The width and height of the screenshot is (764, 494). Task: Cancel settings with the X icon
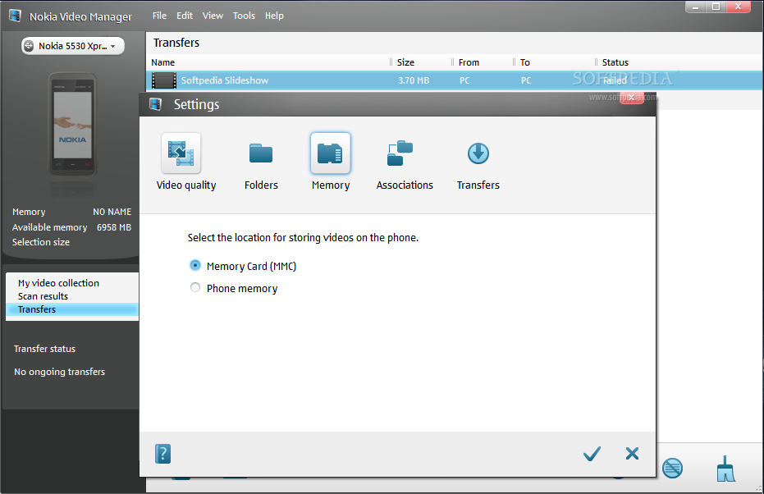632,454
